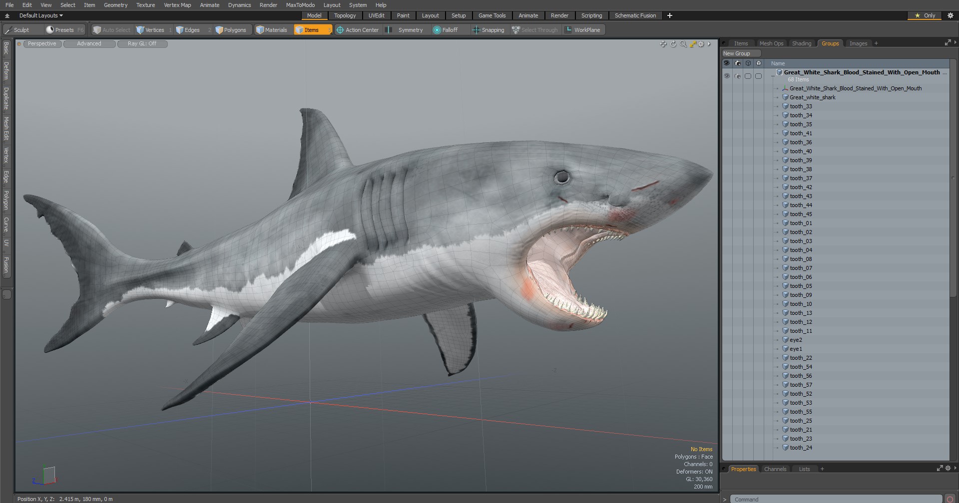This screenshot has width=959, height=503.
Task: Click the viewport pan (move) icon
Action: pos(663,44)
